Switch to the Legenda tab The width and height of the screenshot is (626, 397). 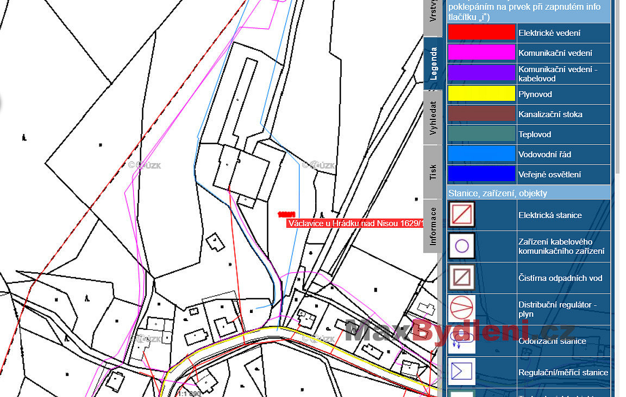click(x=434, y=63)
